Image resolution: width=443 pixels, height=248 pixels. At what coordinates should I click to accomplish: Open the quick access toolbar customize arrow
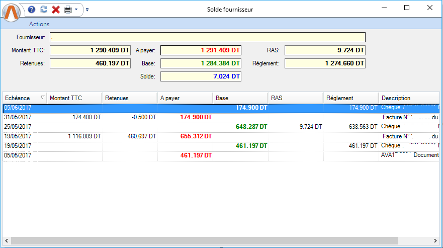[x=87, y=10]
